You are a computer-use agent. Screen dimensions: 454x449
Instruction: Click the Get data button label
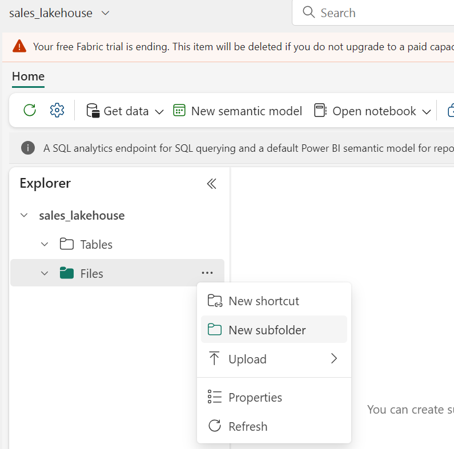click(126, 111)
